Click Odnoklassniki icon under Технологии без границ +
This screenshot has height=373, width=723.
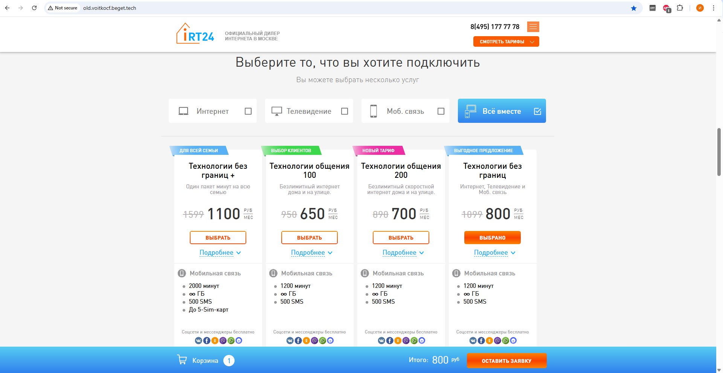(215, 341)
